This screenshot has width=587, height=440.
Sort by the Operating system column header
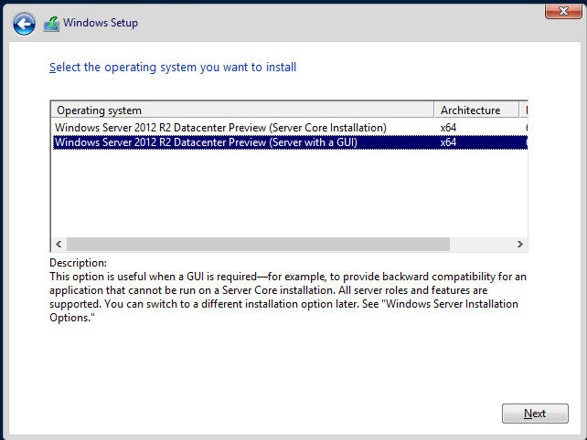click(242, 110)
